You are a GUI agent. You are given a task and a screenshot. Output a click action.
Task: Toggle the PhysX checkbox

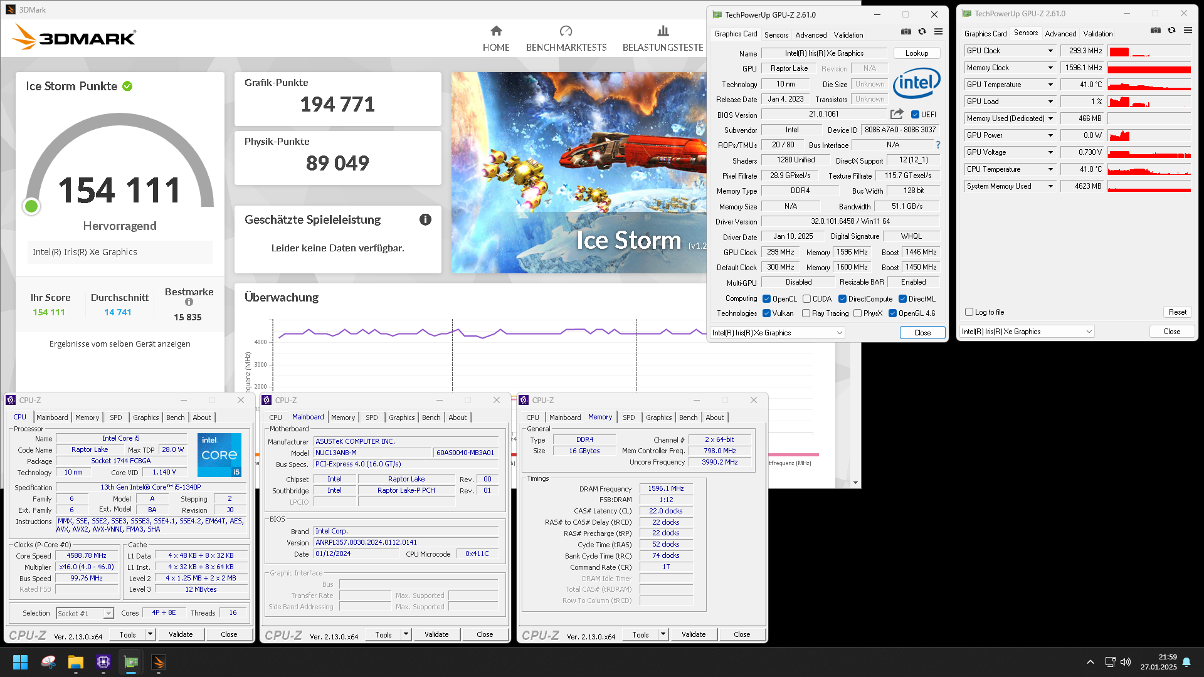(857, 313)
